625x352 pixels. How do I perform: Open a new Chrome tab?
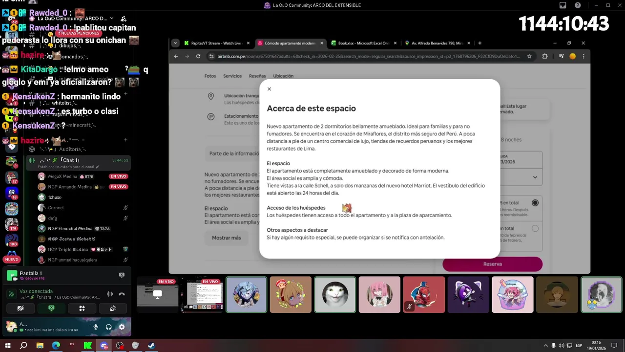(x=479, y=43)
